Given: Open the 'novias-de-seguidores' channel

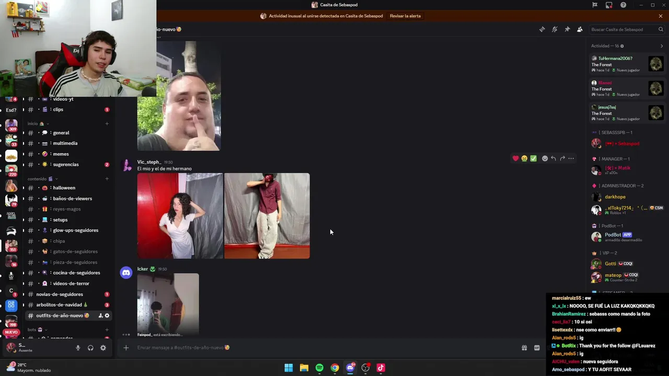Looking at the screenshot, I should [67, 294].
